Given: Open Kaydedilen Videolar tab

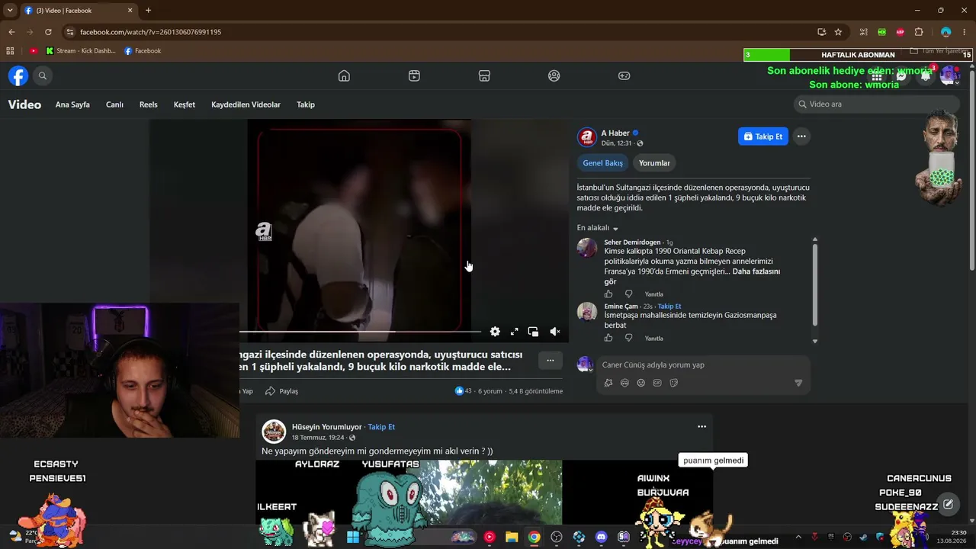Looking at the screenshot, I should pyautogui.click(x=246, y=104).
